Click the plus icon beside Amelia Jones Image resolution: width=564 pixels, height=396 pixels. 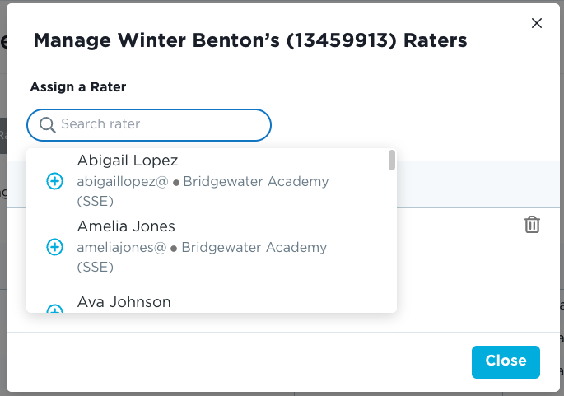tap(54, 246)
